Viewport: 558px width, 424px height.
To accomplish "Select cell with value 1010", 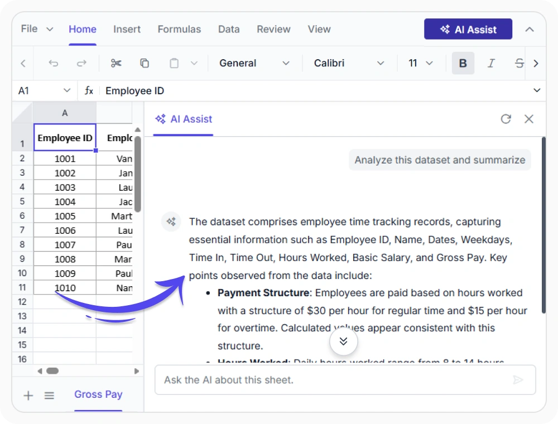I will click(65, 287).
